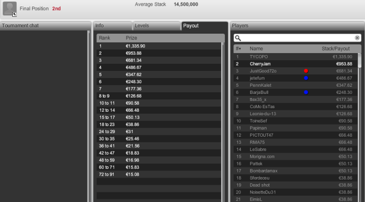Click the rank 7 prize €177.36 in Payout
The height and width of the screenshot is (202, 365).
(133, 89)
